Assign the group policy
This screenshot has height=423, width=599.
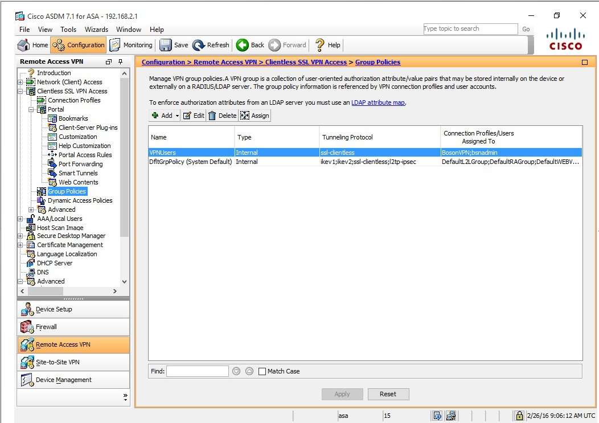[255, 116]
